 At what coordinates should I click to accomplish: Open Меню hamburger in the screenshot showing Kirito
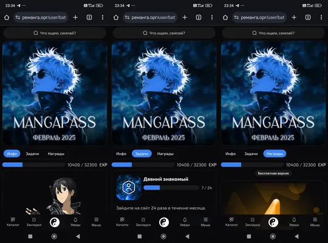coord(96,222)
